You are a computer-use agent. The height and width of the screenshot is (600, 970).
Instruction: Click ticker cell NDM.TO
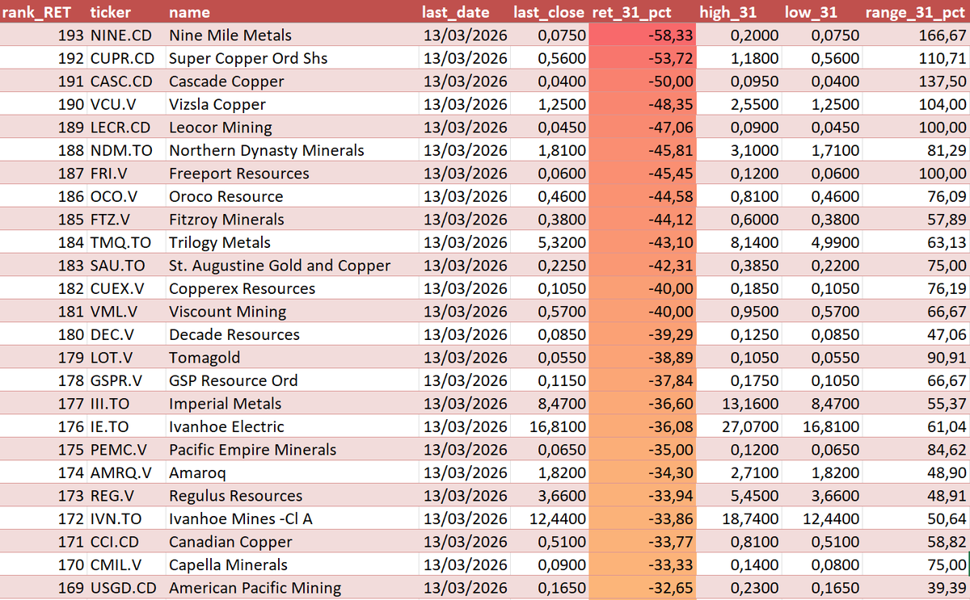[x=125, y=150]
